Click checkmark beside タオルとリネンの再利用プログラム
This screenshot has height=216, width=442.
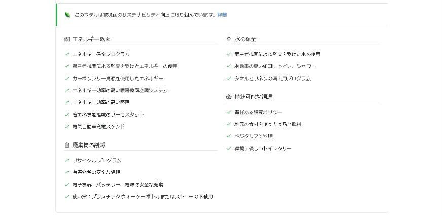[229, 78]
